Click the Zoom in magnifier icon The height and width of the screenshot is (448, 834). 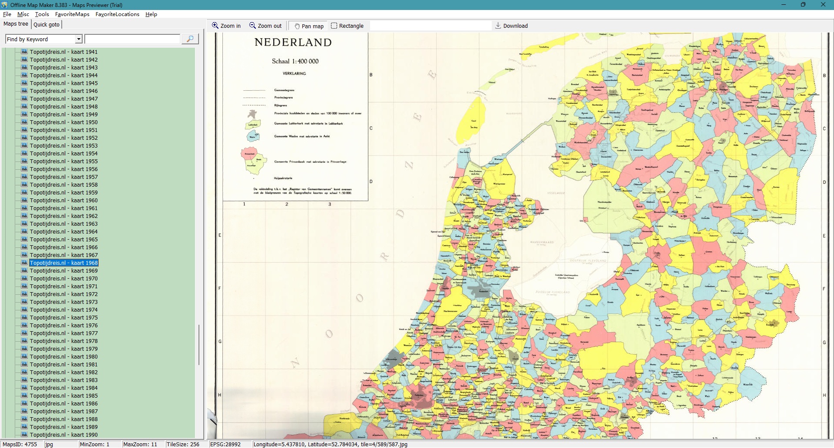click(215, 26)
